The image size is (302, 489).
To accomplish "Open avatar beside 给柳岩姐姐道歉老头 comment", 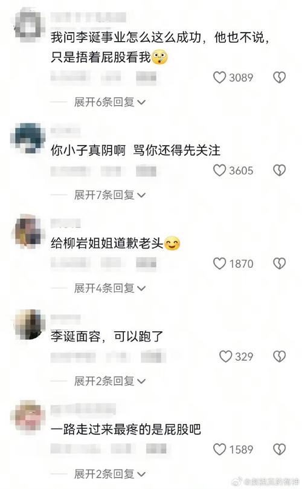I will (x=28, y=232).
